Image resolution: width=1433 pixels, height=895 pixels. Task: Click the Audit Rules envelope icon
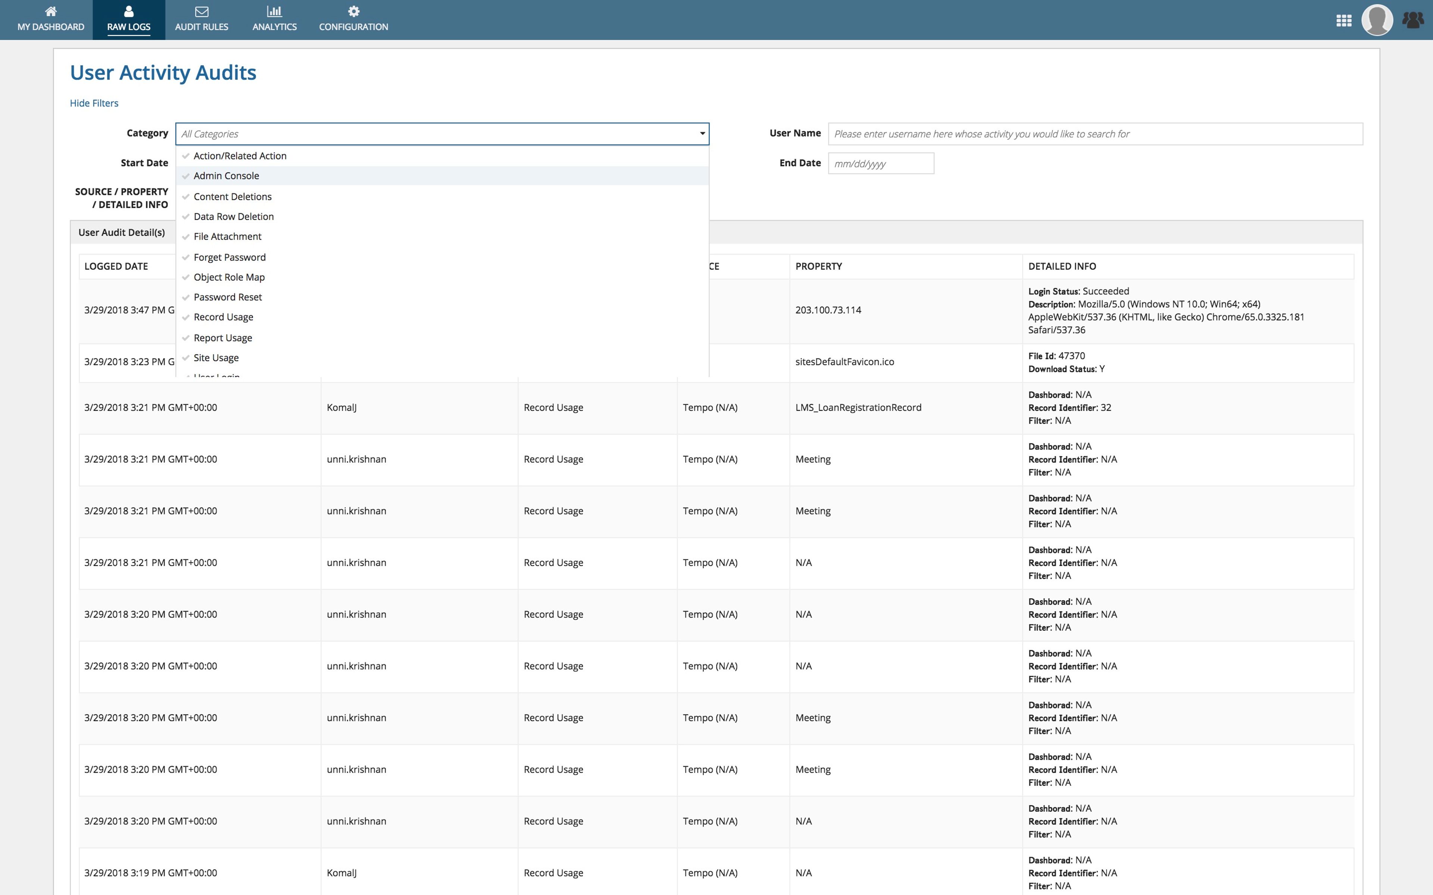[x=202, y=11]
